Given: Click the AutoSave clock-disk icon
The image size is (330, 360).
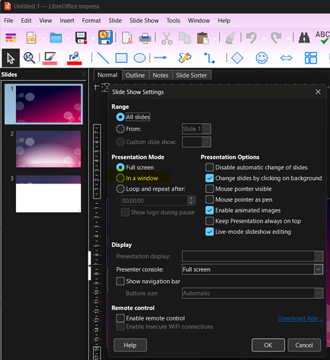Looking at the screenshot, I should [x=105, y=37].
